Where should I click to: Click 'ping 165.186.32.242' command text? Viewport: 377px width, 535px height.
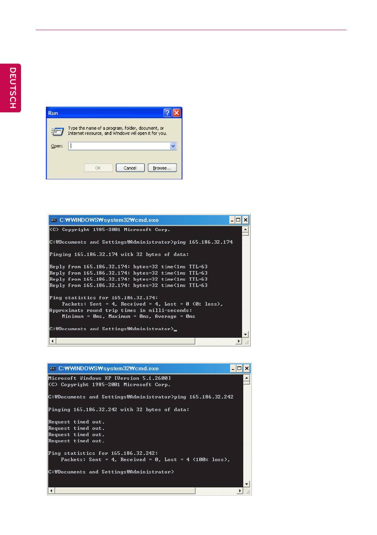pyautogui.click(x=204, y=397)
